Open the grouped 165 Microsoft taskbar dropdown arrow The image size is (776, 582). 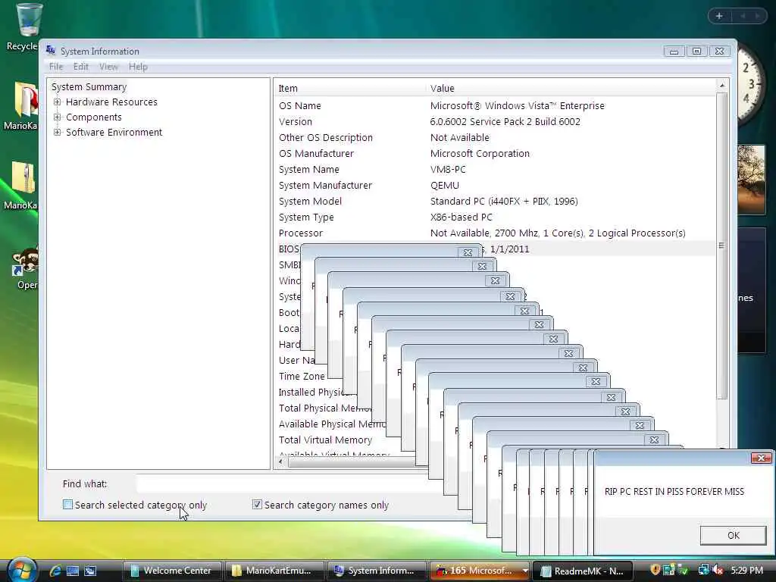coord(524,571)
